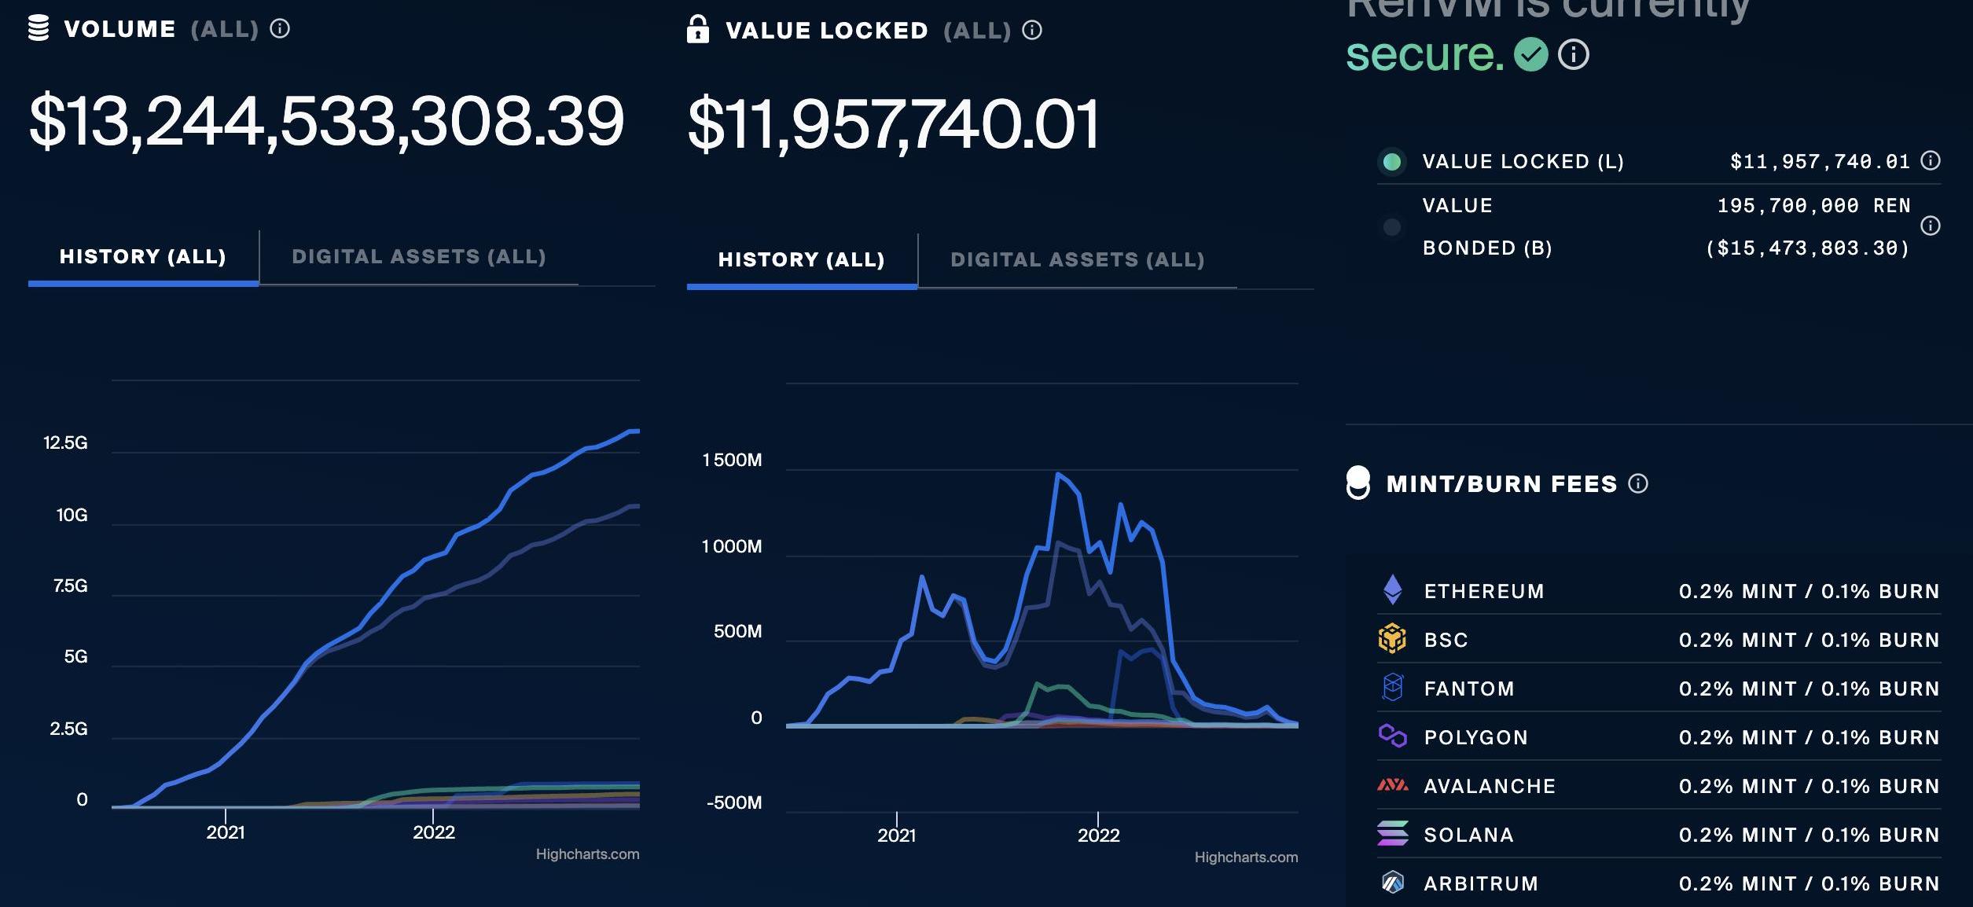The height and width of the screenshot is (907, 1973).
Task: Open the info icon after the secure checkmark
Action: click(x=1574, y=54)
